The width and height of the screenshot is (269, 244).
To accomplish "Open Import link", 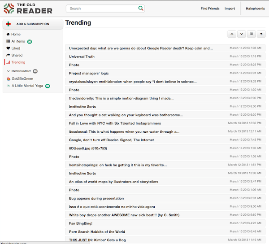I will [x=230, y=9].
